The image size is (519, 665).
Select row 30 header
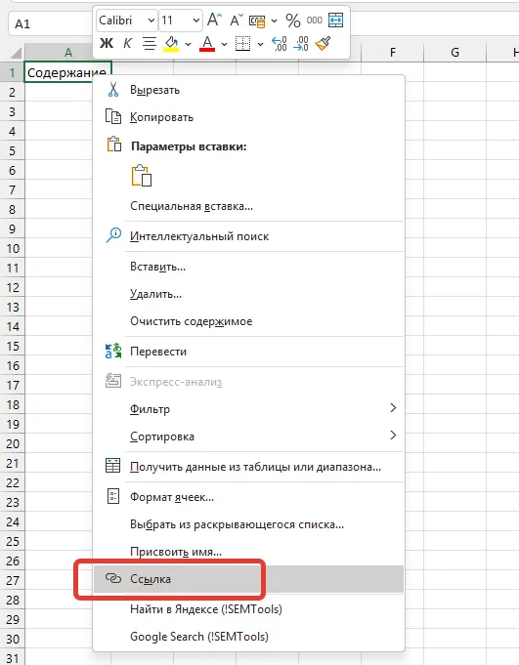[x=13, y=639]
